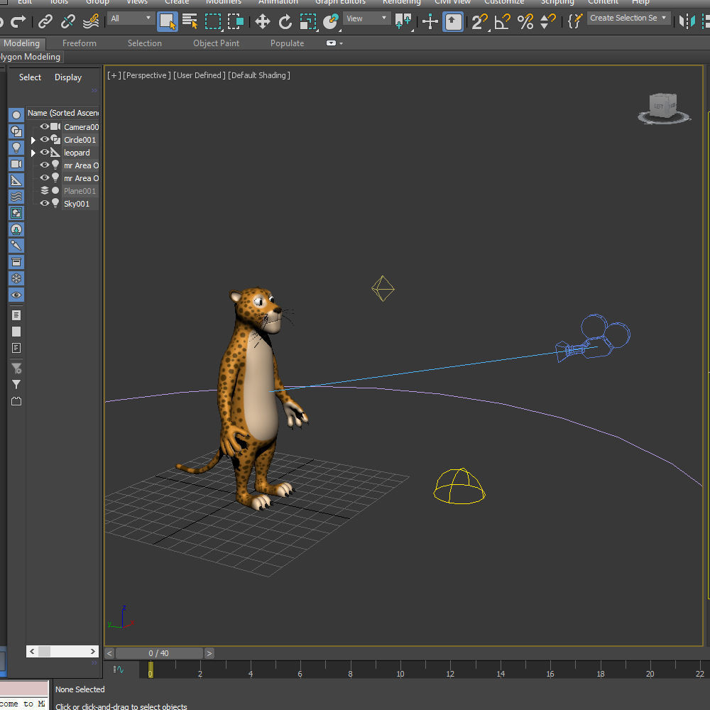710x710 pixels.
Task: Click Rectangular Selection Region icon
Action: point(213,21)
